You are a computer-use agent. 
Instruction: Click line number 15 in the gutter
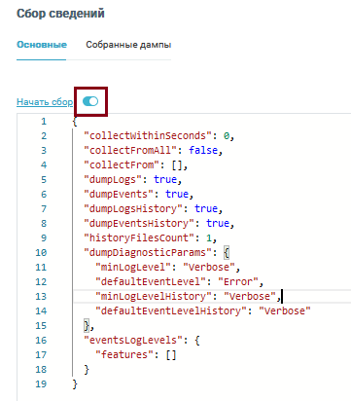tap(41, 326)
